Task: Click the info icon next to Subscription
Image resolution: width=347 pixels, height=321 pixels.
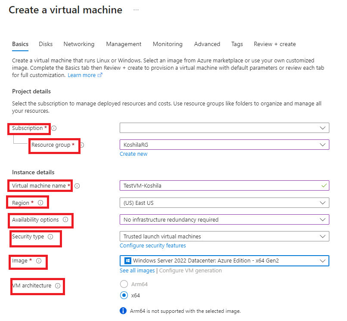Action: pyautogui.click(x=53, y=128)
